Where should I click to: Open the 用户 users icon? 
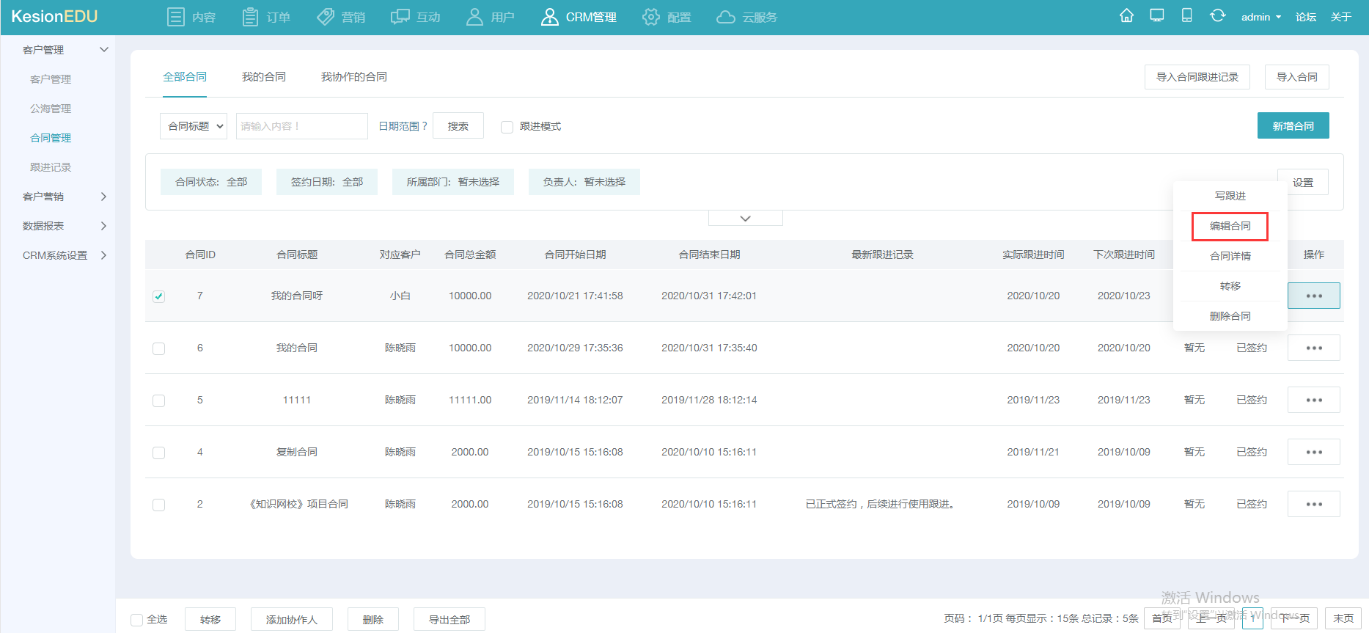(474, 17)
